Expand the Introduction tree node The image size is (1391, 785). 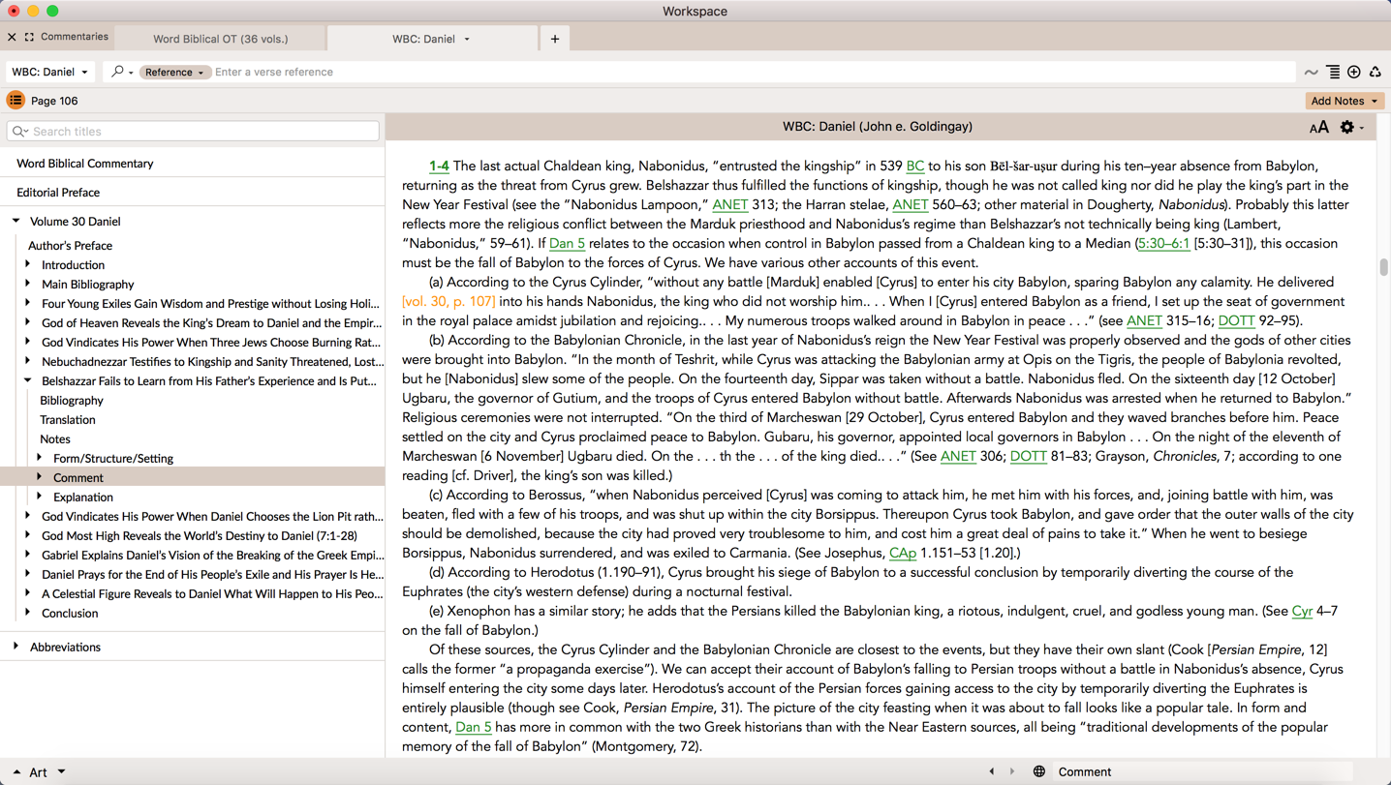coord(28,264)
